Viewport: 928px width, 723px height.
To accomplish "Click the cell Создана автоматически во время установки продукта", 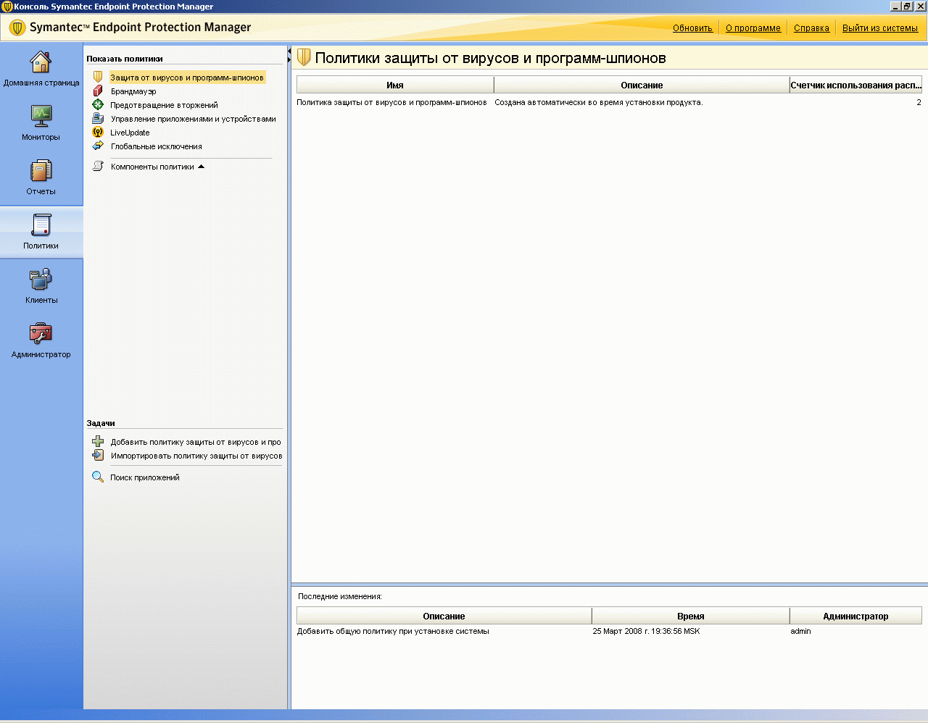I will pyautogui.click(x=599, y=102).
